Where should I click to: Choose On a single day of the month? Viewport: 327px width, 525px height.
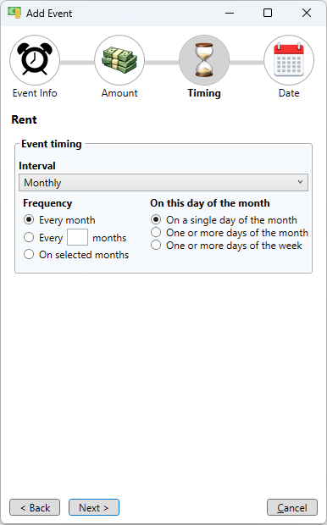click(x=156, y=219)
